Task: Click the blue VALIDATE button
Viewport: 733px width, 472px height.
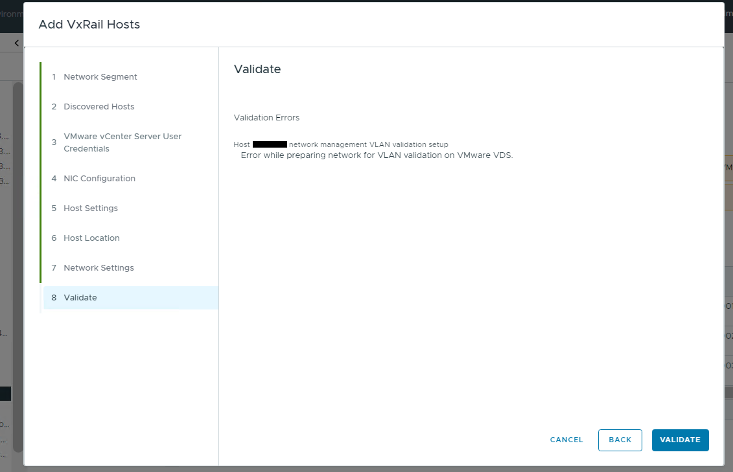Action: click(x=680, y=440)
